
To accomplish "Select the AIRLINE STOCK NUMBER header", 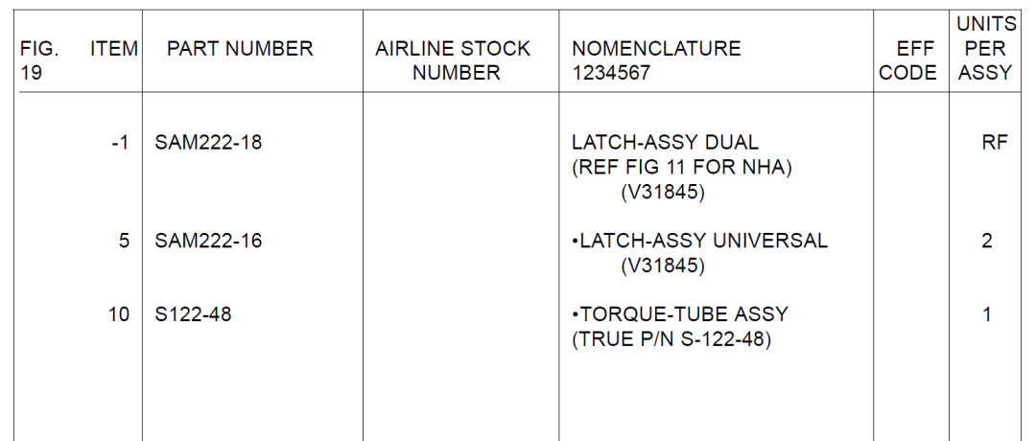I will click(453, 60).
